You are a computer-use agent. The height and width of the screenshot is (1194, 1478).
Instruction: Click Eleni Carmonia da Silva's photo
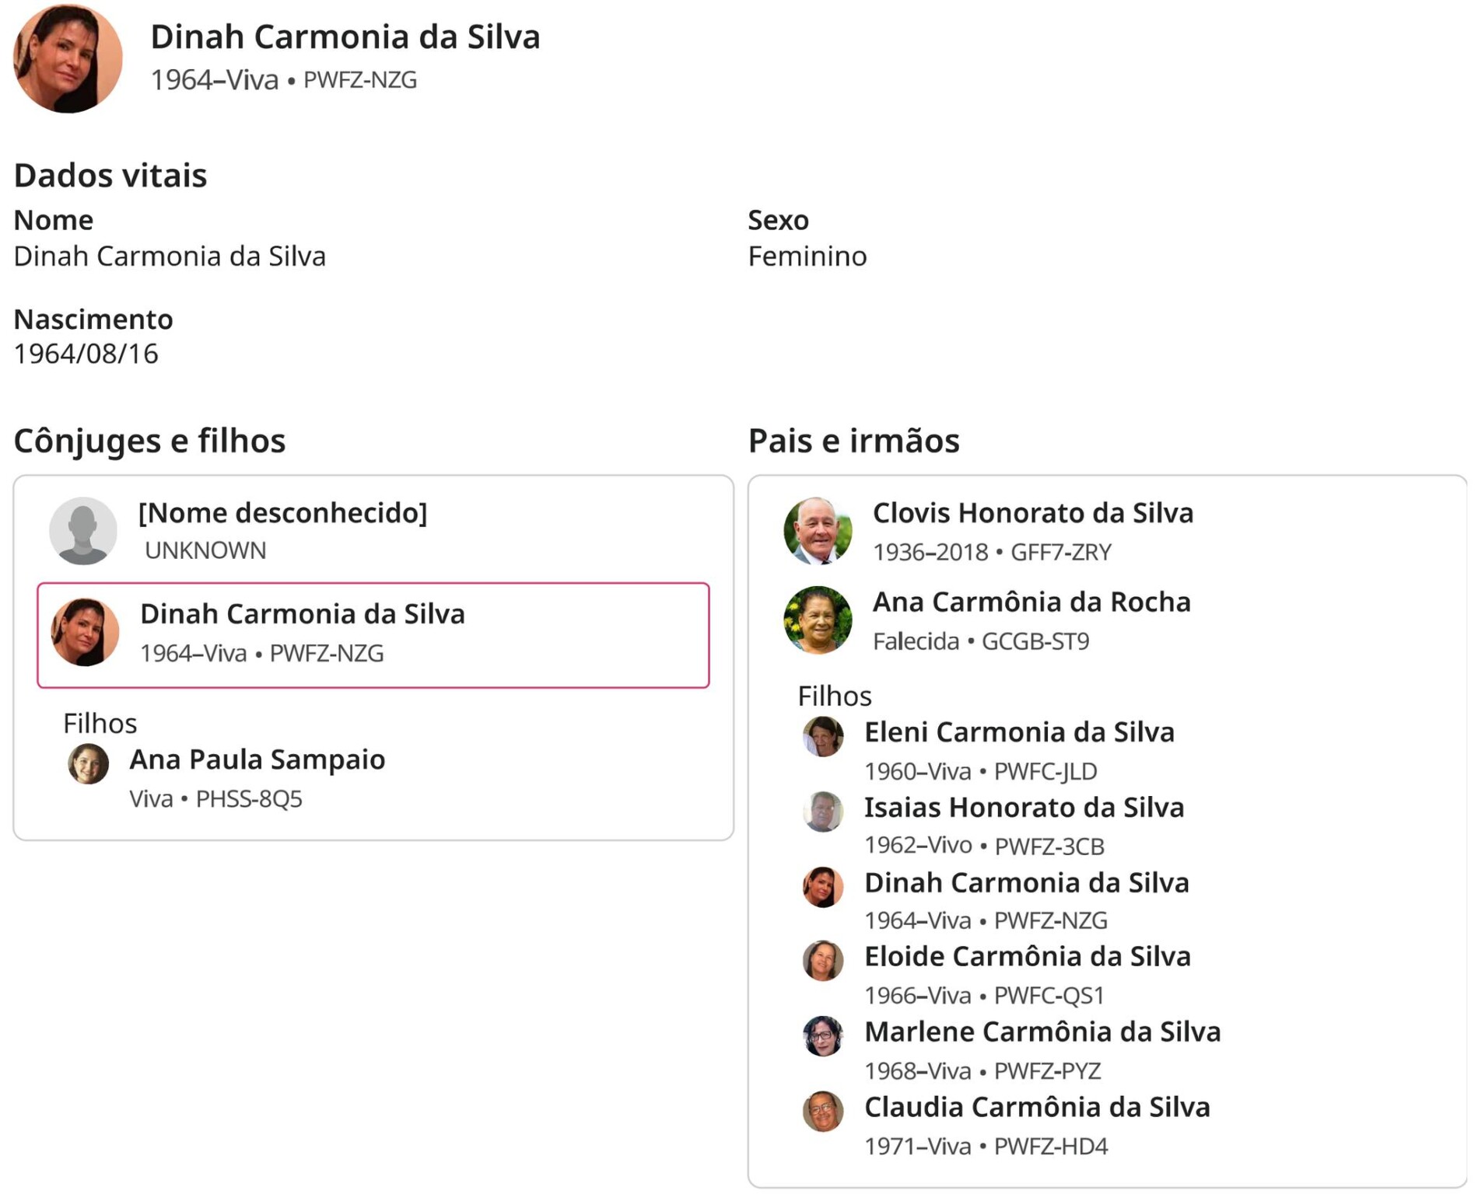(822, 735)
